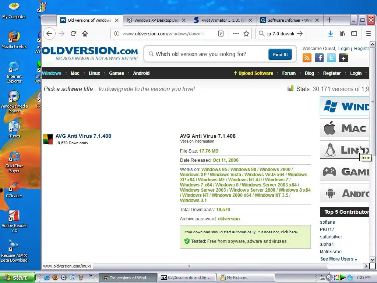Screen dimensions: 377x283
Task: Click the oldversion archive password text
Action: 229,219
